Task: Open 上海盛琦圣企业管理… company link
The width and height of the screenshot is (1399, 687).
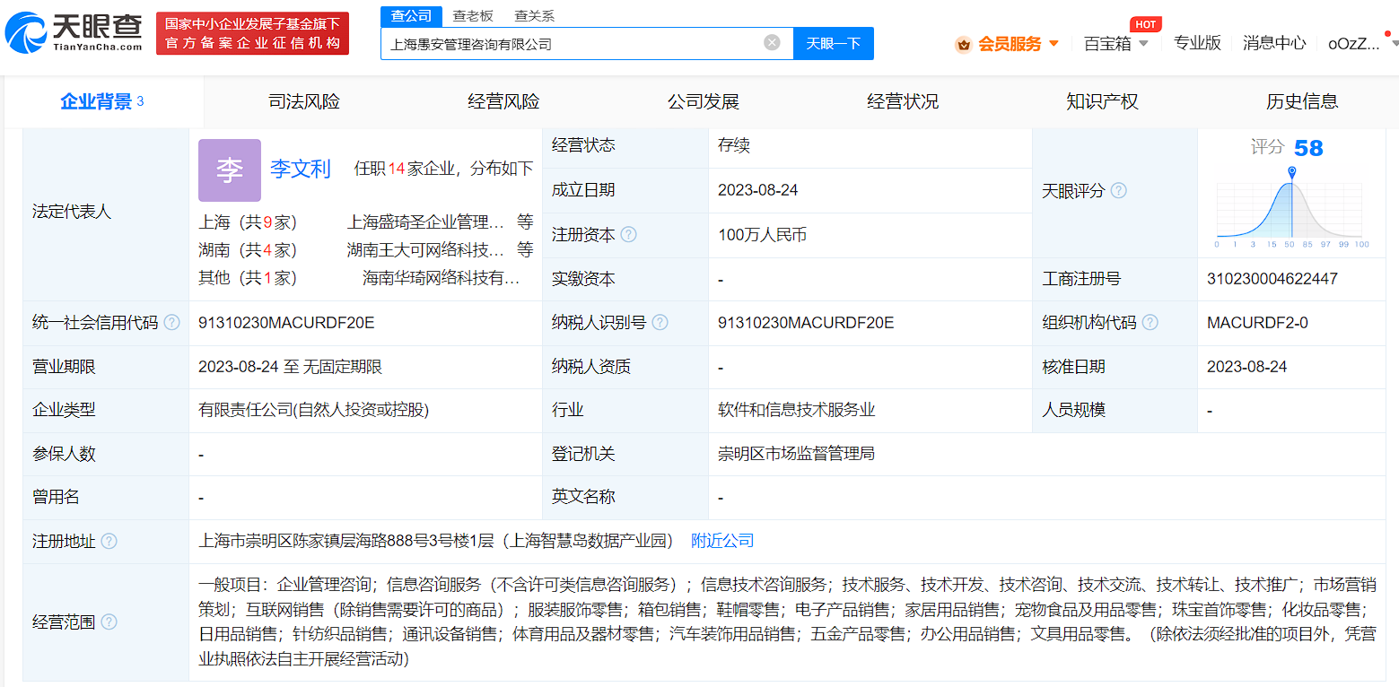Action: [x=425, y=222]
